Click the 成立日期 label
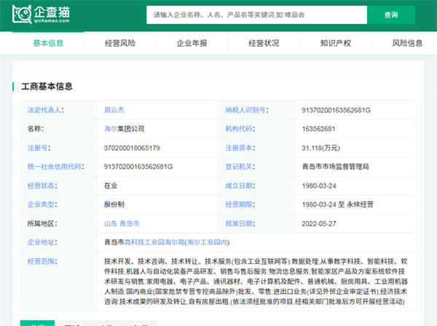This screenshot has height=326, width=437. coord(239,186)
